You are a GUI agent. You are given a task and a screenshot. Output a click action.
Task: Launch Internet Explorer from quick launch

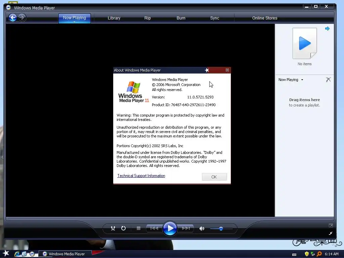point(17,254)
